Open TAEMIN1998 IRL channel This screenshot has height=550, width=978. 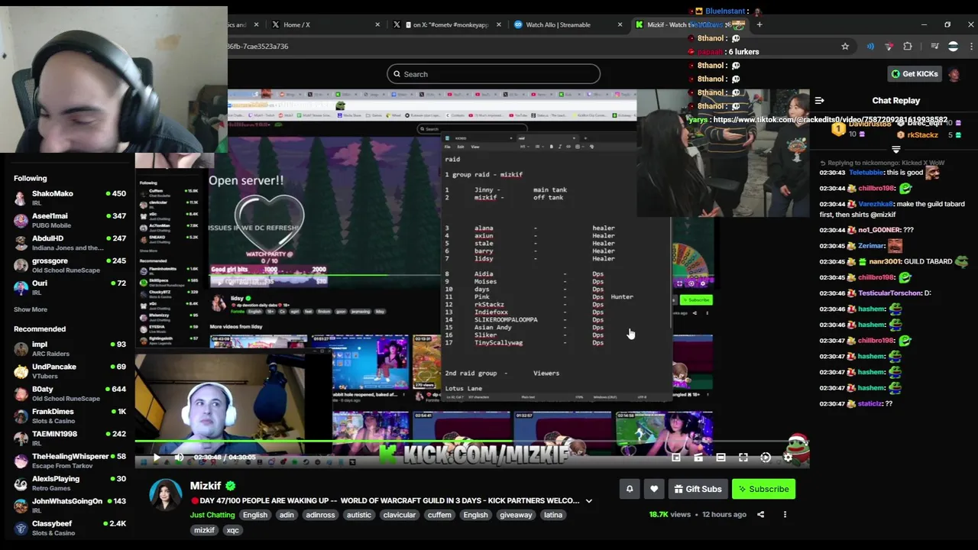coord(70,438)
